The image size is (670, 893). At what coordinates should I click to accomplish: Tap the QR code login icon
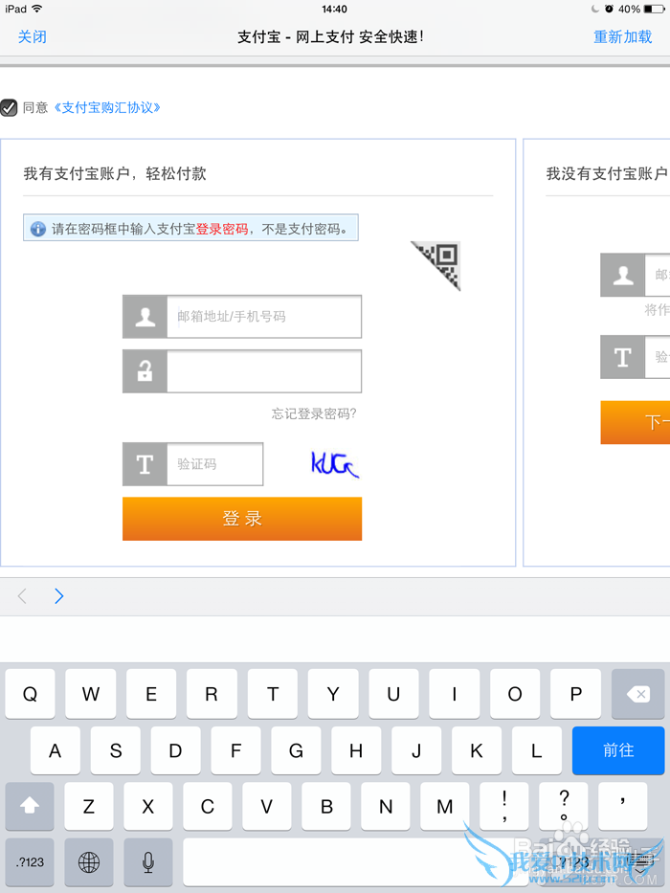click(441, 261)
